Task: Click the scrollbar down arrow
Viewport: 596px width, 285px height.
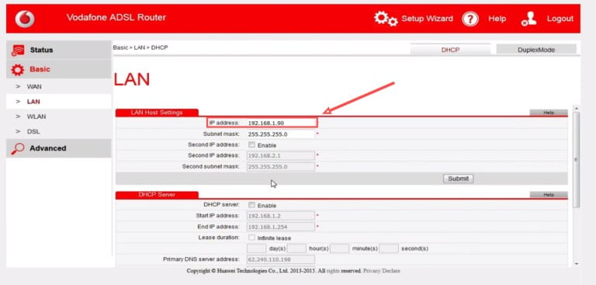Action: point(577,264)
